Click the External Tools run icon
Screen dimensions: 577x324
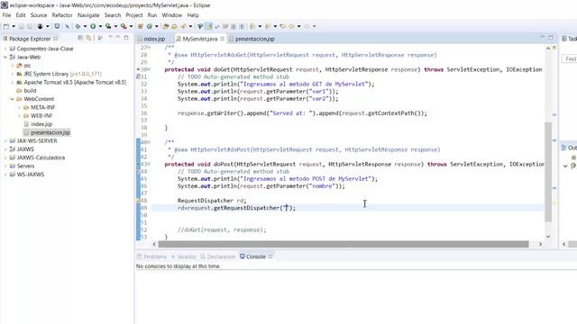124,26
